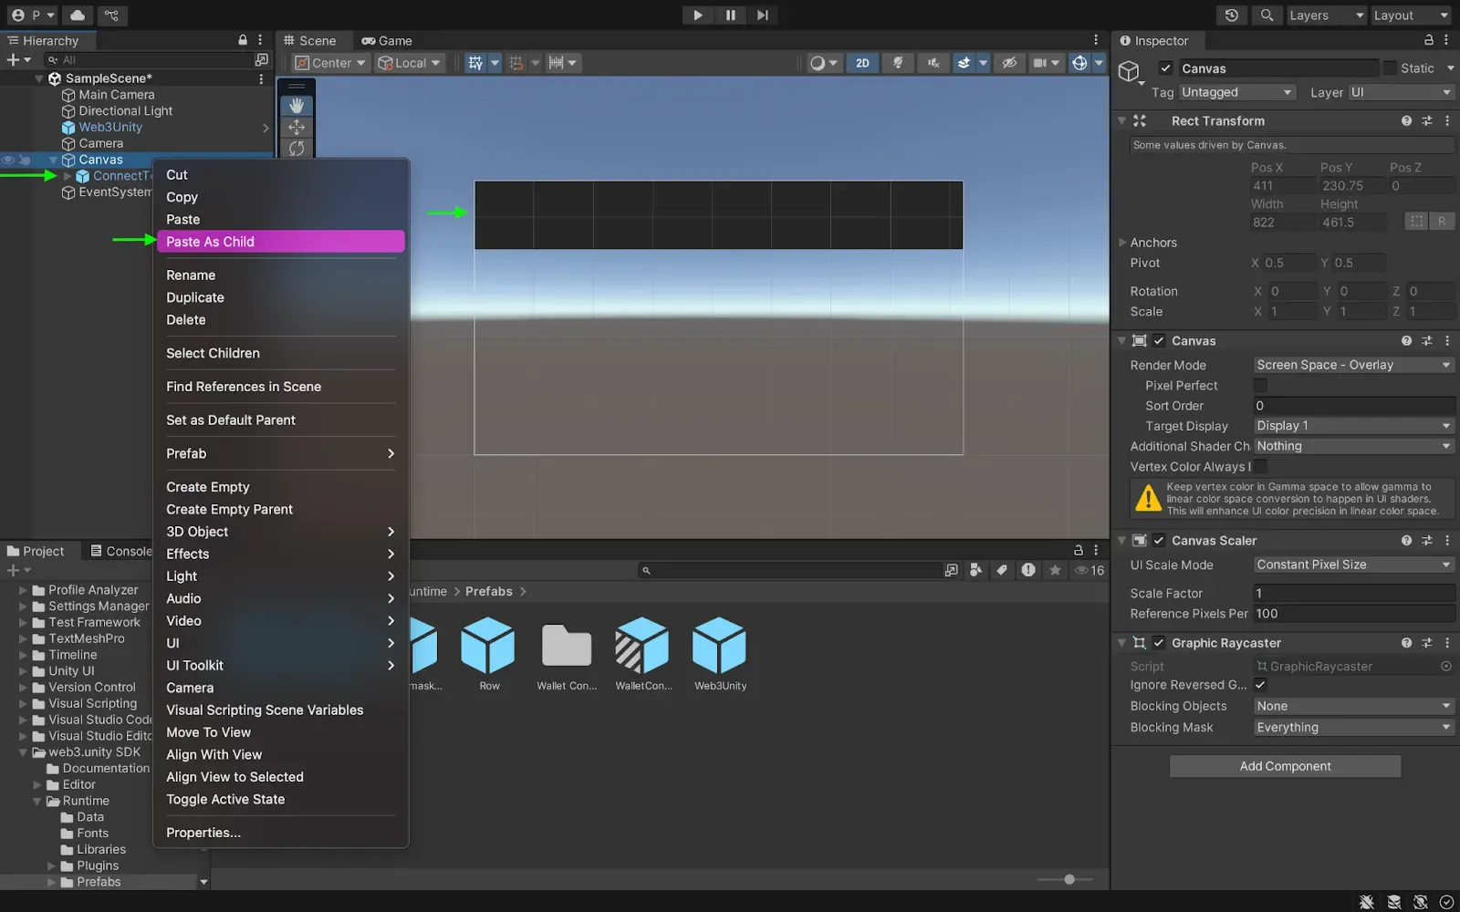The width and height of the screenshot is (1460, 912).
Task: Uncheck Ignore Reversed Graphics checkbox
Action: 1260,685
